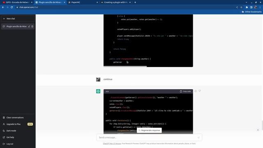Click the ChatGPT avatar beside the response
This screenshot has height=148, width=263.
pos(98,91)
